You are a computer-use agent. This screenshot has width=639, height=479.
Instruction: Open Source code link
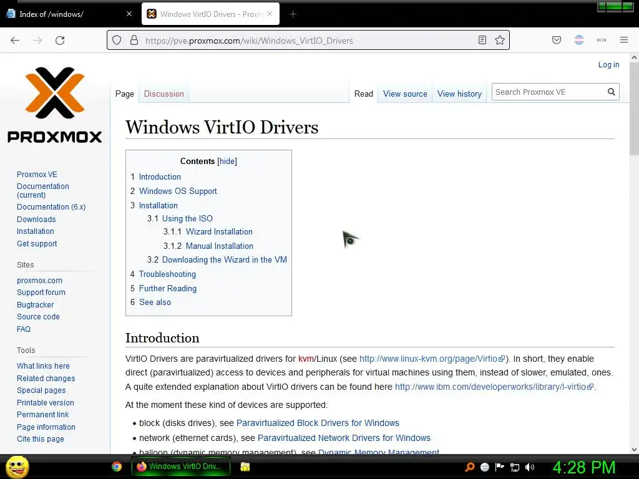click(38, 316)
